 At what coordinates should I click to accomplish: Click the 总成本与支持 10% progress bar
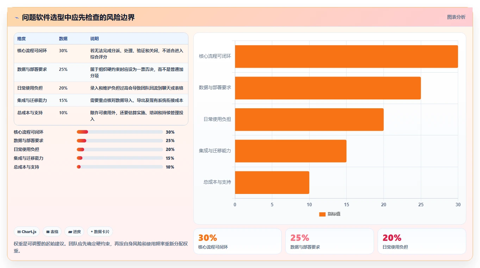click(120, 167)
